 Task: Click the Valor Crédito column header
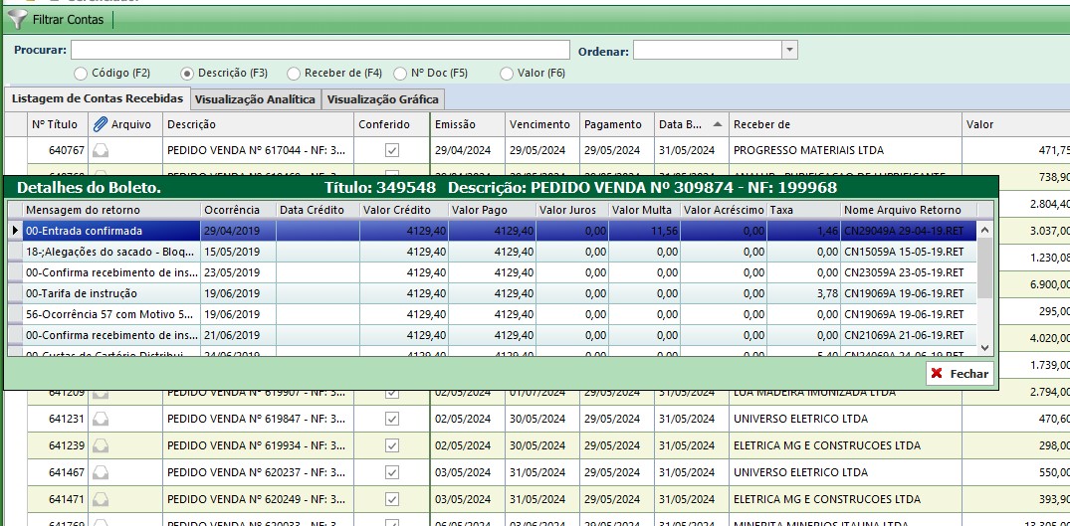point(404,210)
